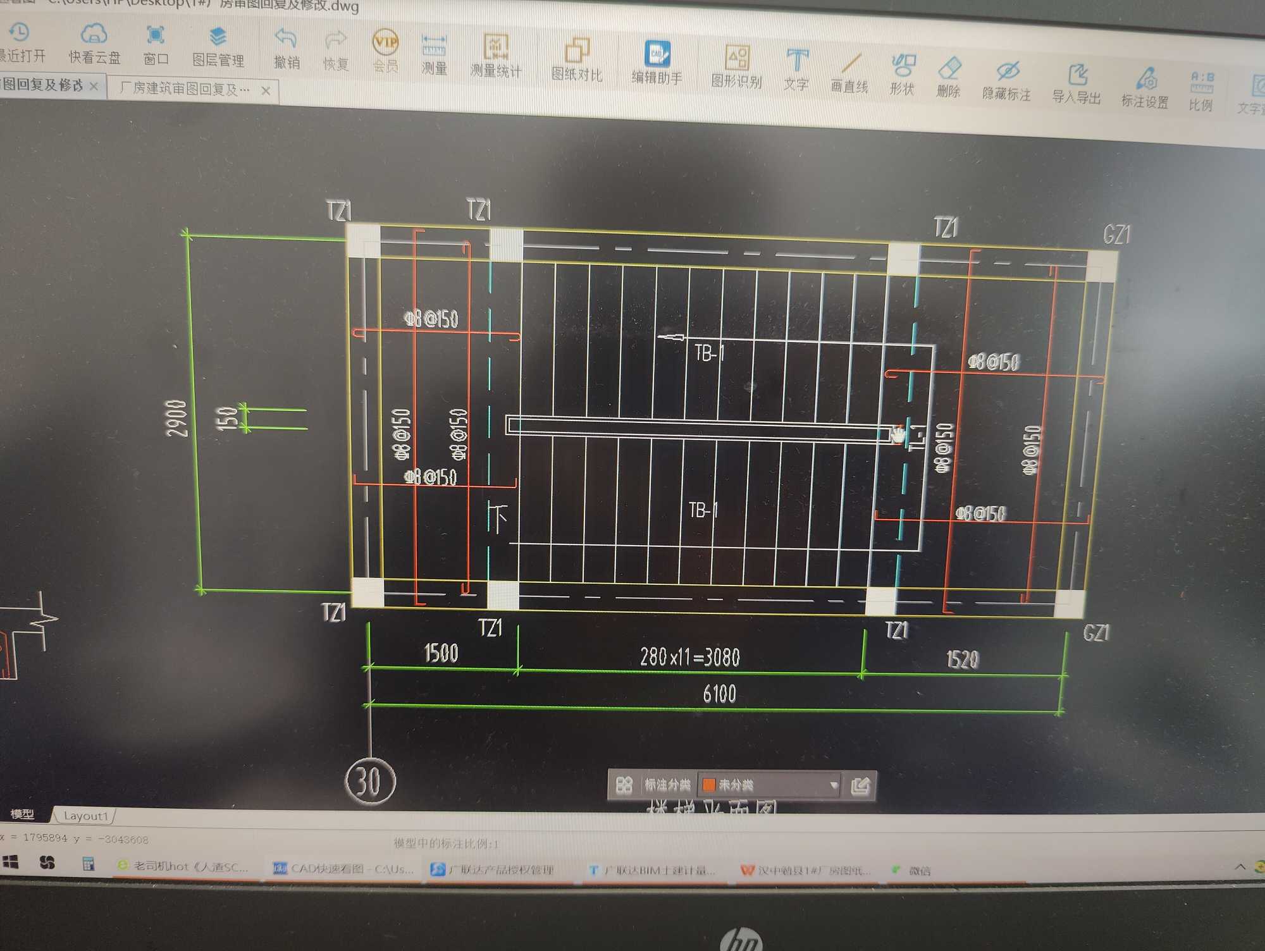Screen dimensions: 1265x951
Task: Open 图纸对比 drawing compare tool
Action: click(577, 60)
